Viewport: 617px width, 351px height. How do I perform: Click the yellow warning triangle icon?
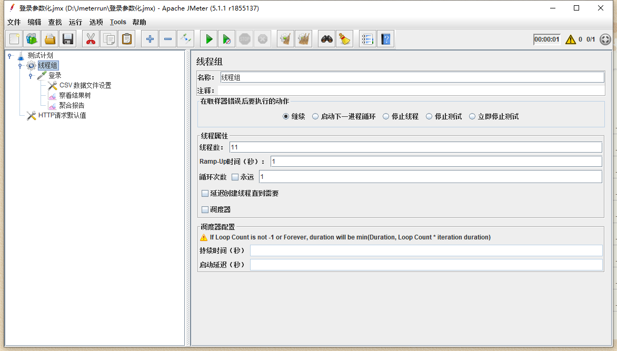click(x=571, y=39)
